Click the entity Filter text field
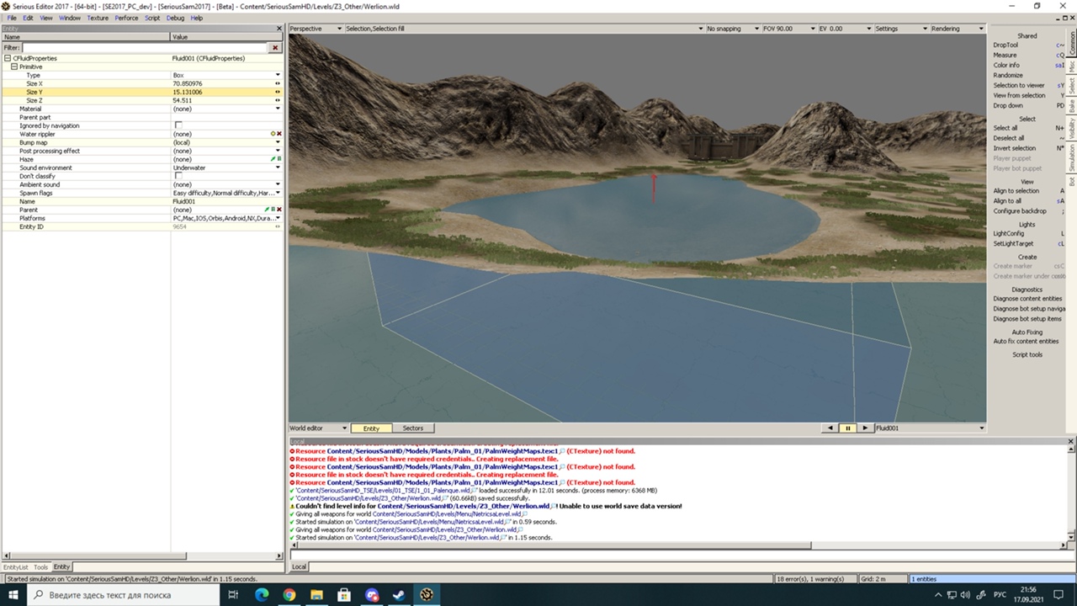This screenshot has height=606, width=1077. coord(145,48)
